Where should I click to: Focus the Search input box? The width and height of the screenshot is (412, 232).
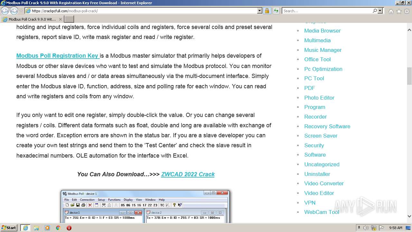(x=327, y=11)
